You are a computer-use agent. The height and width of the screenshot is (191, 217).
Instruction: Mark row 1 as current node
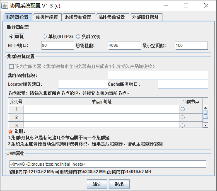pyautogui.click(x=183, y=109)
